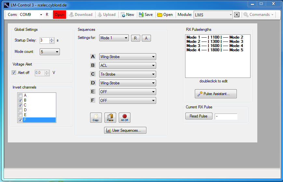
Task: Open channel C Tri-Strobe dropdown
Action: click(128, 74)
